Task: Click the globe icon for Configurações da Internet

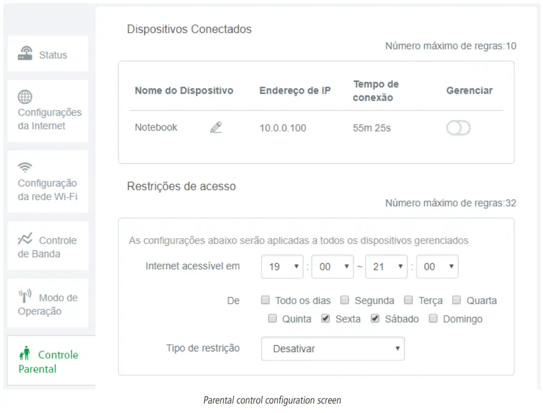Action: click(25, 97)
